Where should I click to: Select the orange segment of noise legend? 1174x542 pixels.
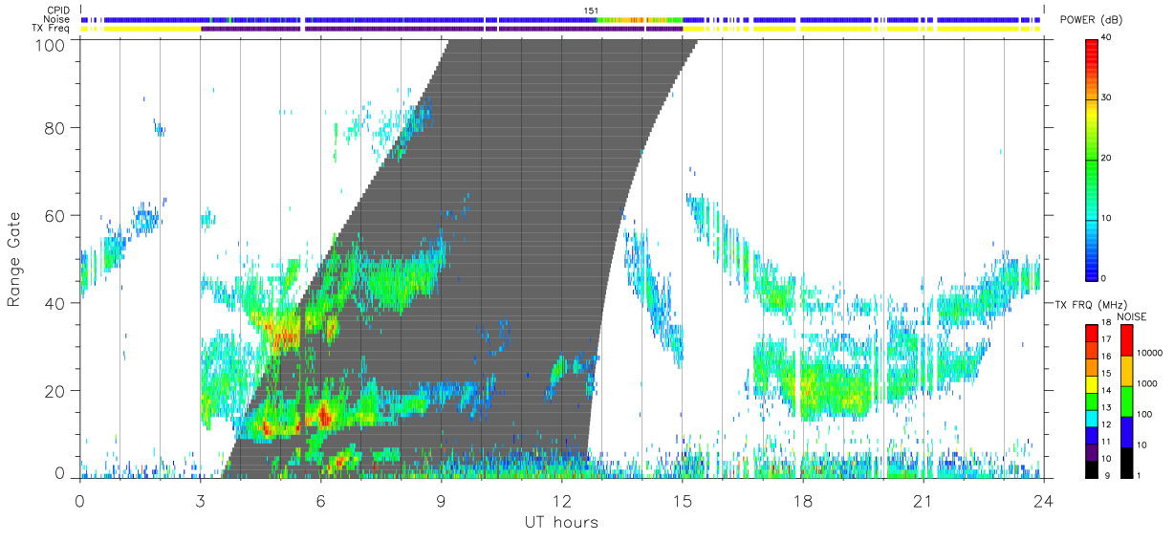pos(1125,371)
